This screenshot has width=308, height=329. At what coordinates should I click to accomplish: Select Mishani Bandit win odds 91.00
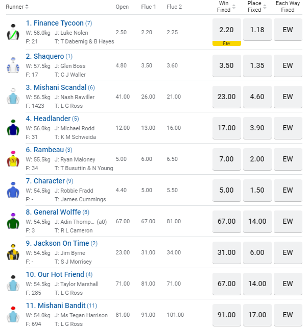226,315
